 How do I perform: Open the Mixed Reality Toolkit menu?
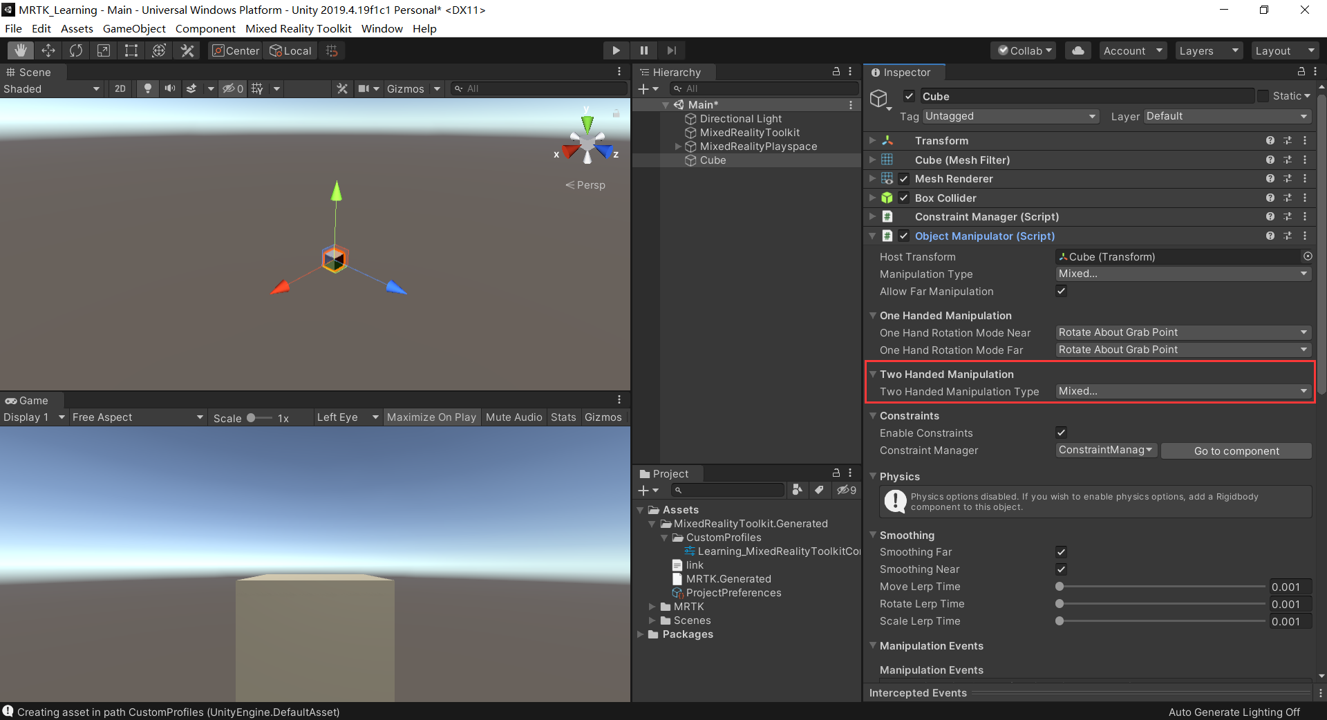coord(298,29)
